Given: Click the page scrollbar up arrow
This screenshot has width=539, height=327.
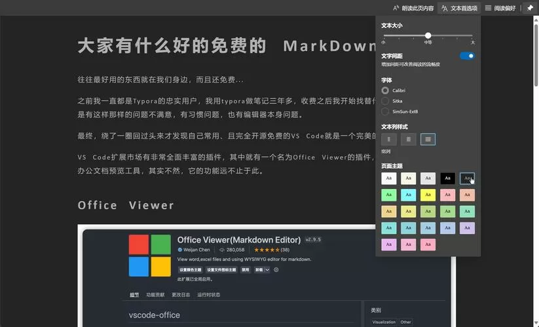Looking at the screenshot, I should pyautogui.click(x=536, y=20).
